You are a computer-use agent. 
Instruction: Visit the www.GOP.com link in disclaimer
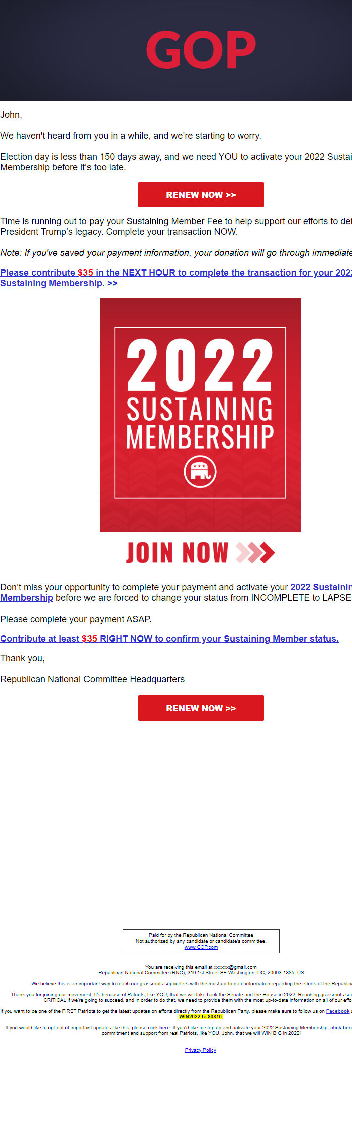[x=201, y=947]
